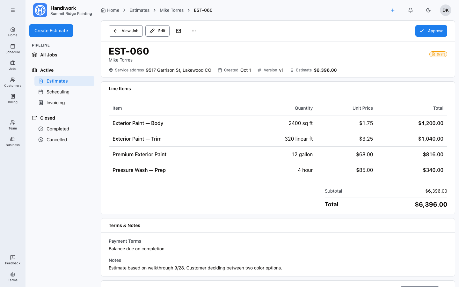459x287 pixels.
Task: Open the notifications bell
Action: (x=411, y=10)
